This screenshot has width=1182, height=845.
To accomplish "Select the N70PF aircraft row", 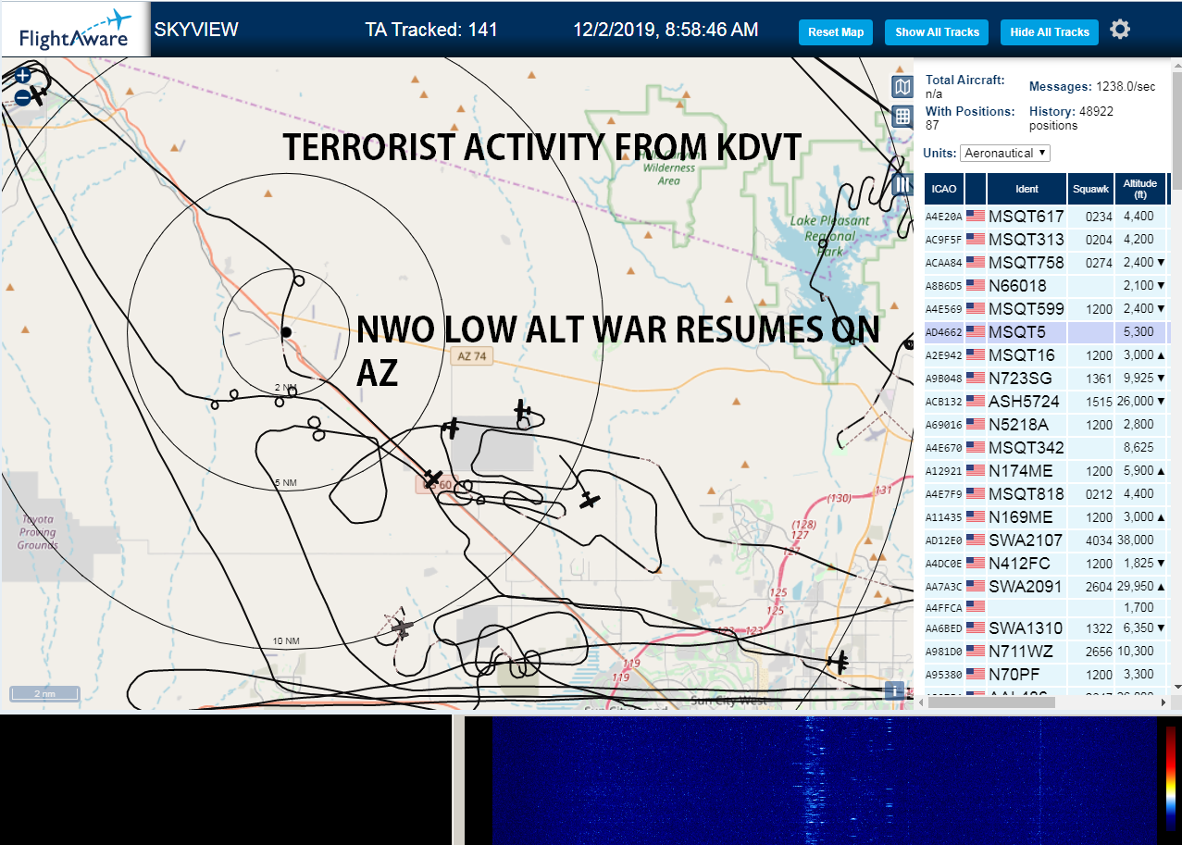I will pyautogui.click(x=1046, y=676).
